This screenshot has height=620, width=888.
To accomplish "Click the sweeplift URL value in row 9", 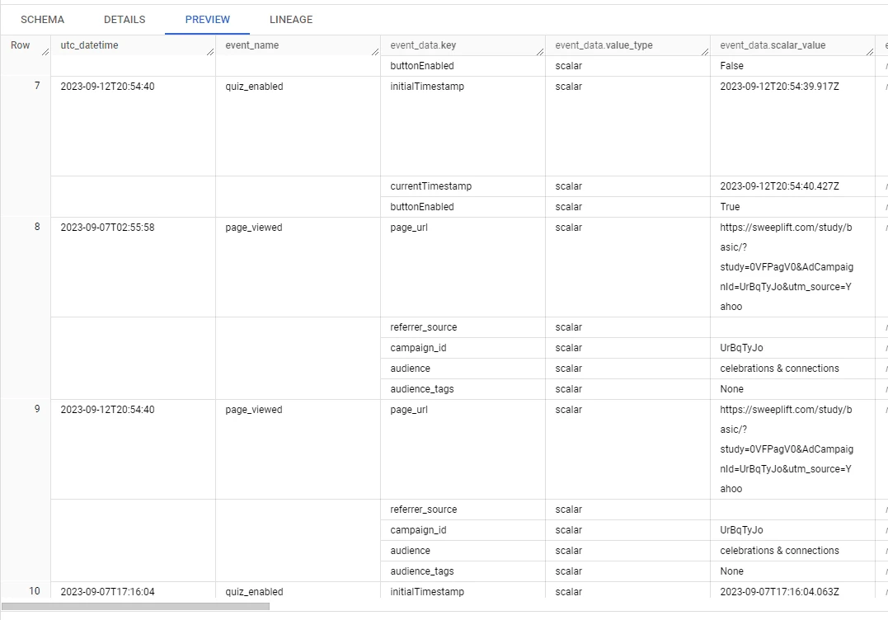I will 787,449.
